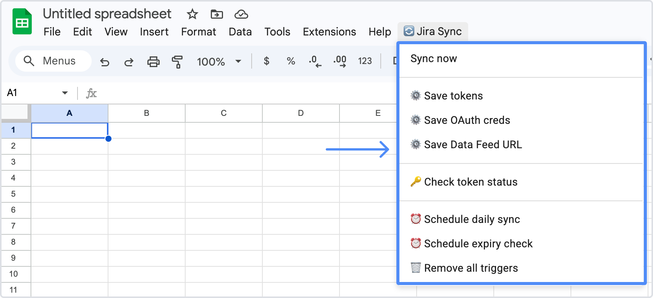Search the Menus box

pos(53,61)
